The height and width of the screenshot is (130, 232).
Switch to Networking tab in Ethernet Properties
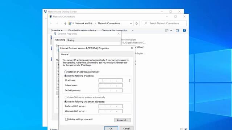[60, 40]
